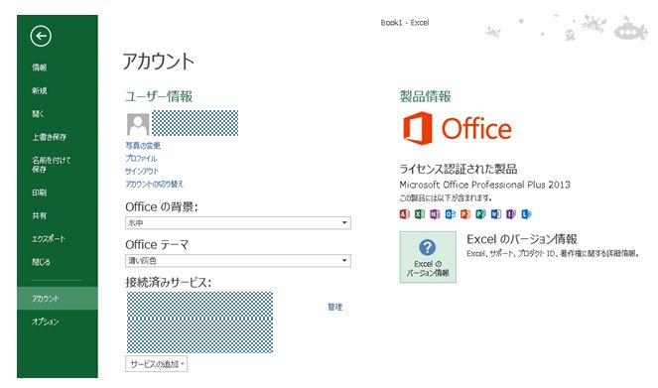
Task: Click the Lync app icon
Action: (526, 214)
